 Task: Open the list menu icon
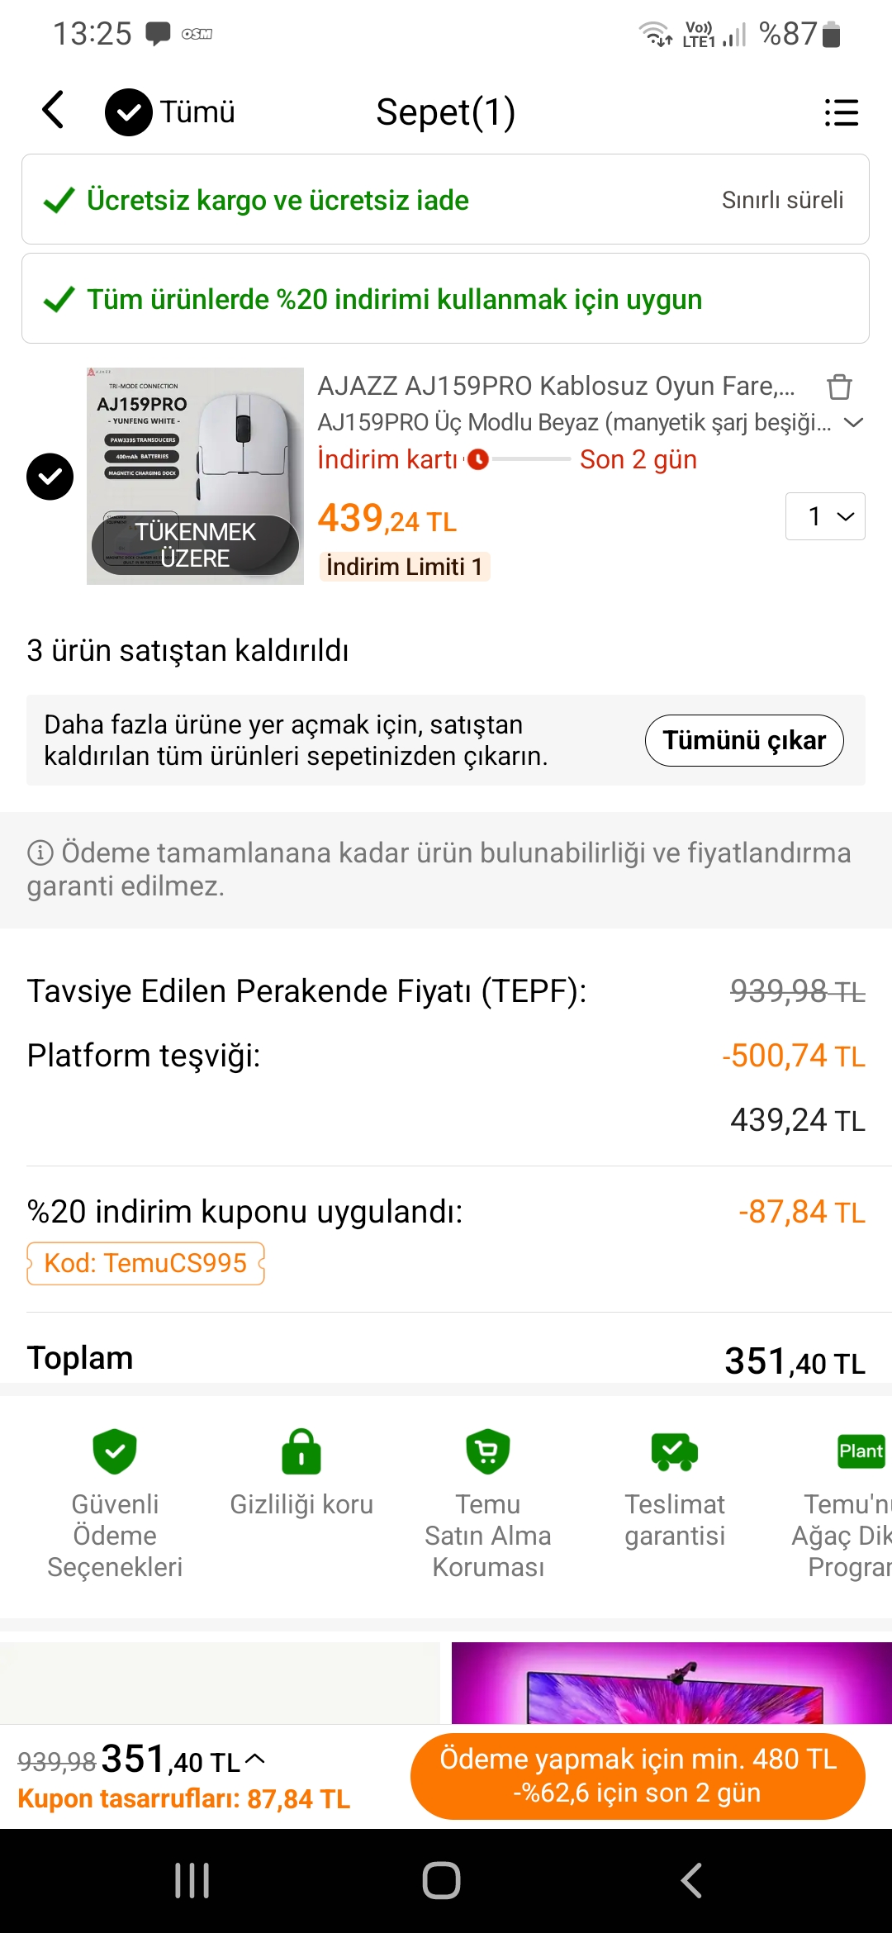[x=841, y=112]
